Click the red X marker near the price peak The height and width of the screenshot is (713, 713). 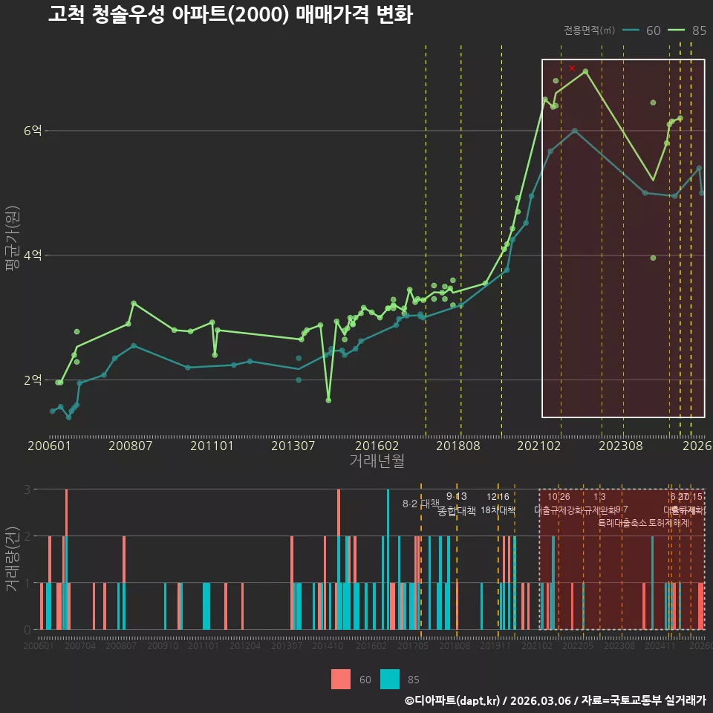[x=572, y=68]
